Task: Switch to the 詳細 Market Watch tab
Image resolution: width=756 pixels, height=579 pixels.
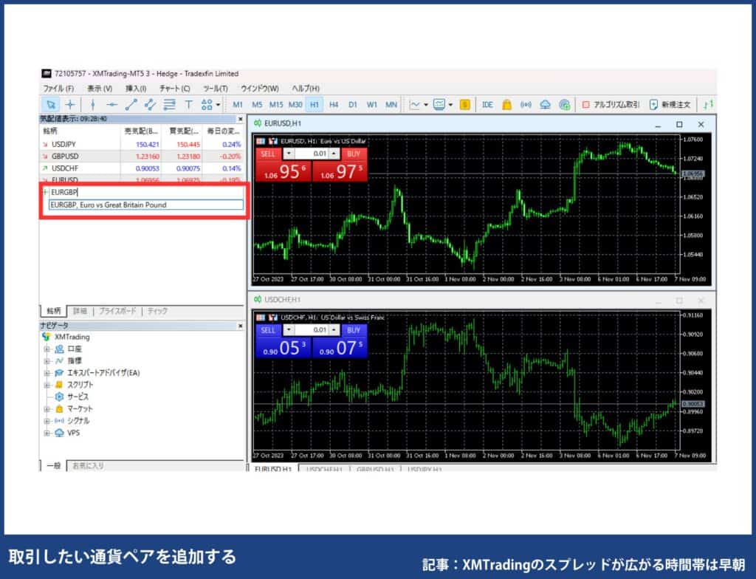Action: [80, 311]
